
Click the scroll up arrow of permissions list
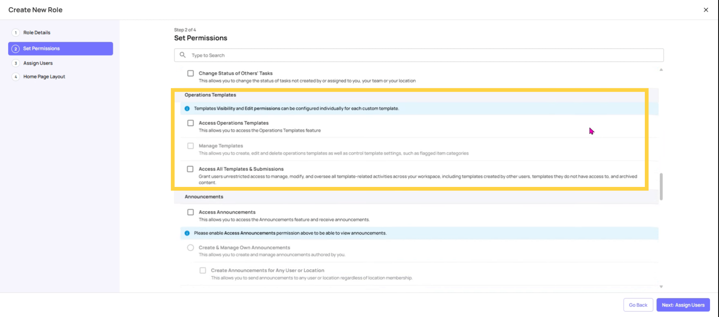661,70
